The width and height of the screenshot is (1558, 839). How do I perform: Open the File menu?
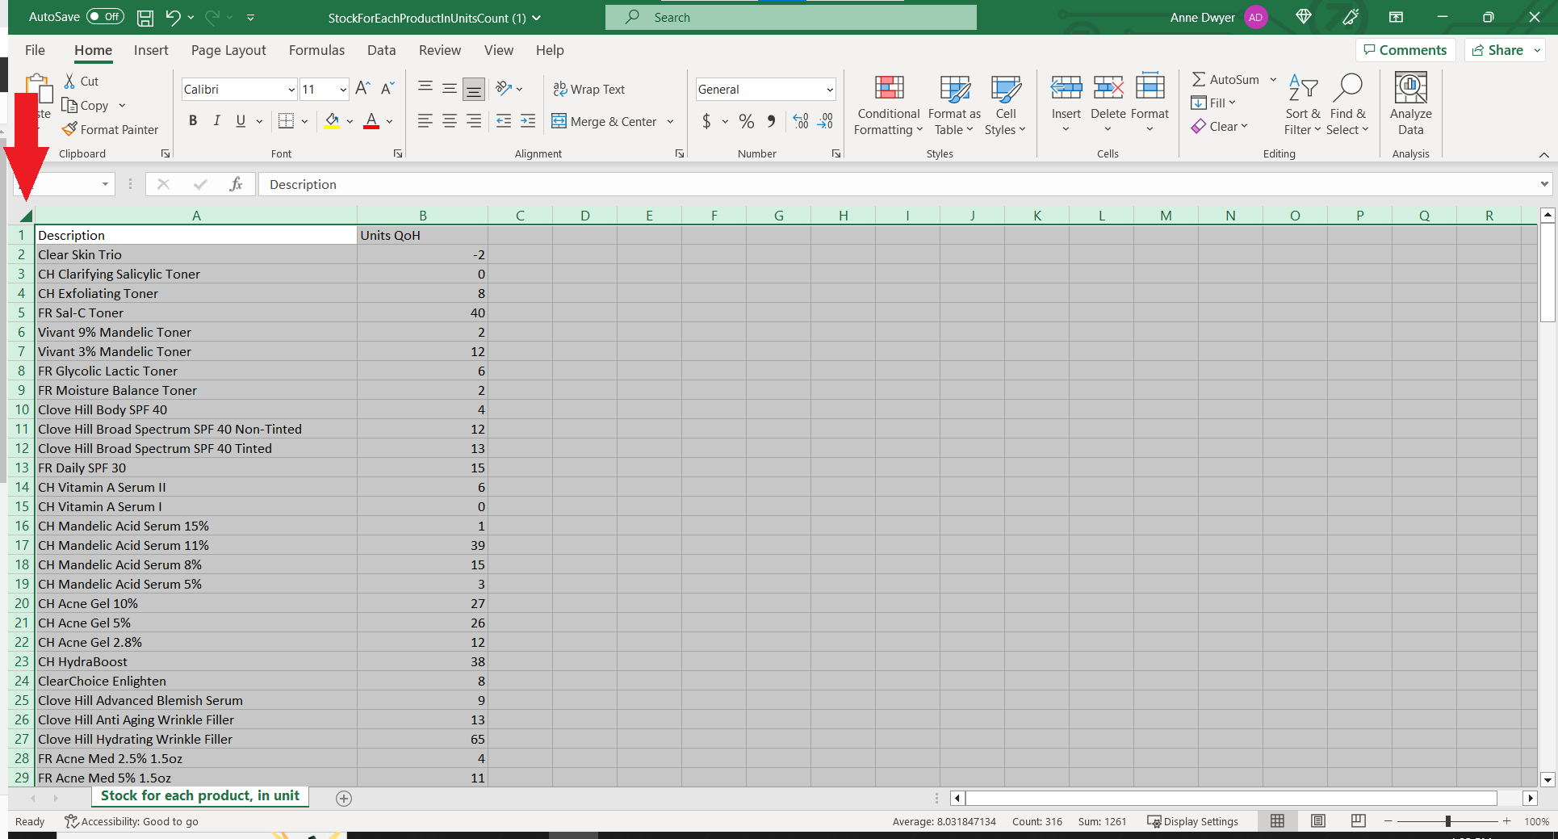coord(35,50)
